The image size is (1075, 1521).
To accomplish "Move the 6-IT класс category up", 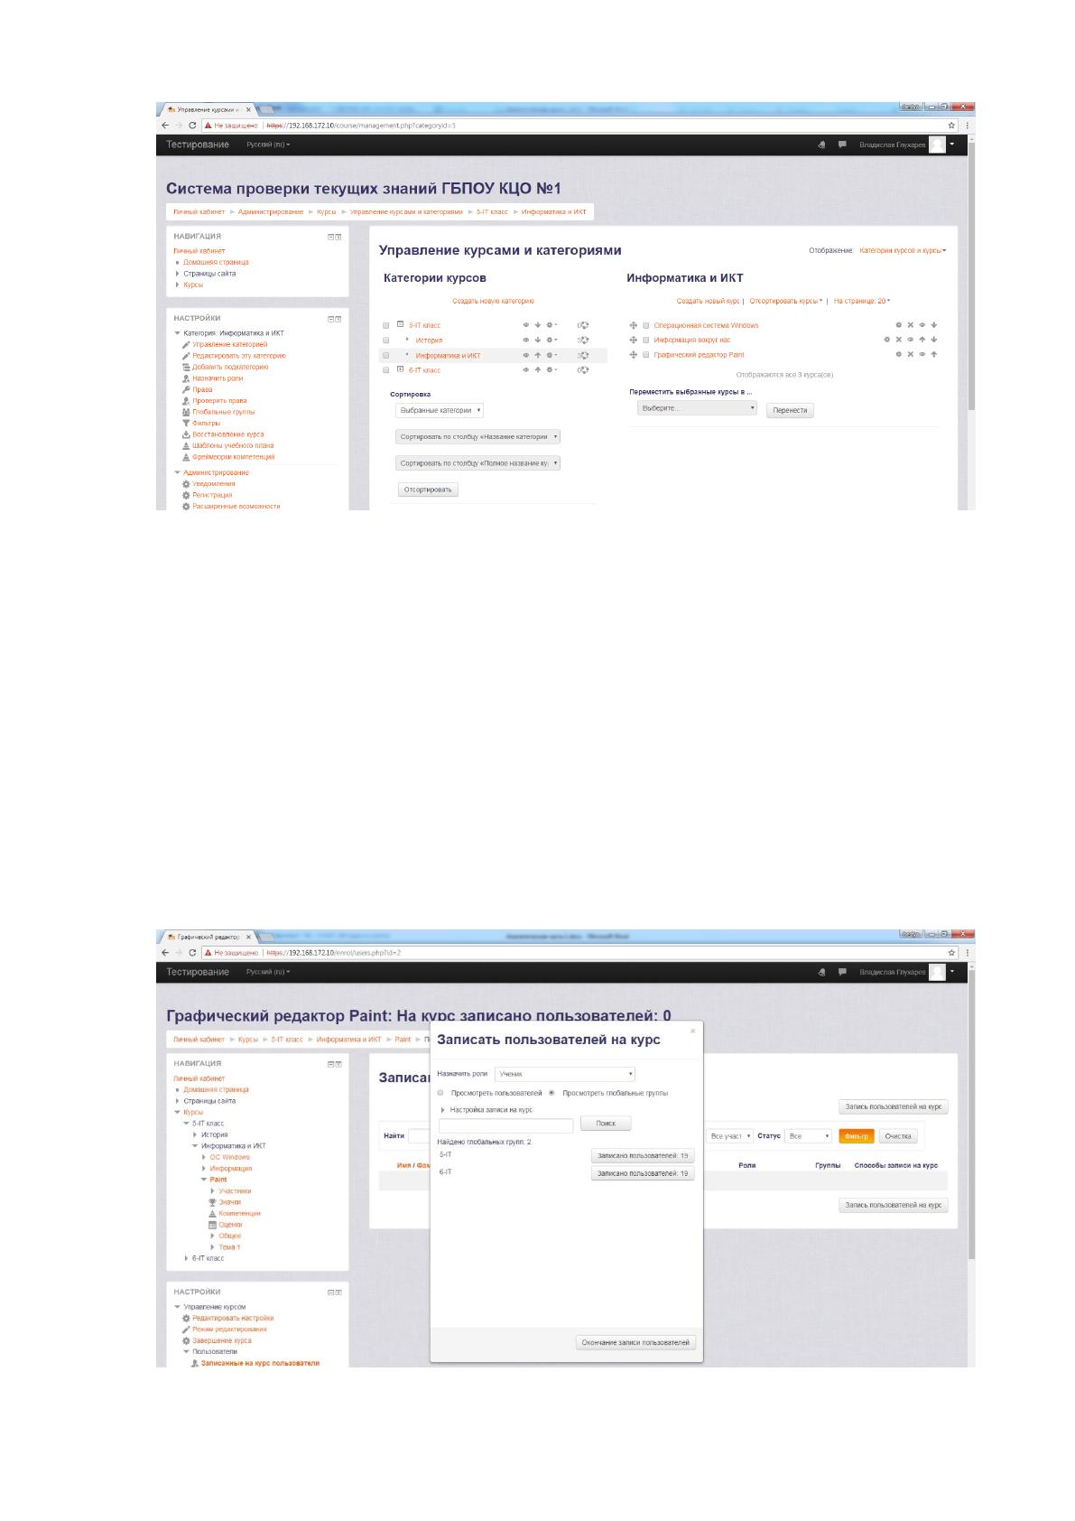I will point(537,369).
